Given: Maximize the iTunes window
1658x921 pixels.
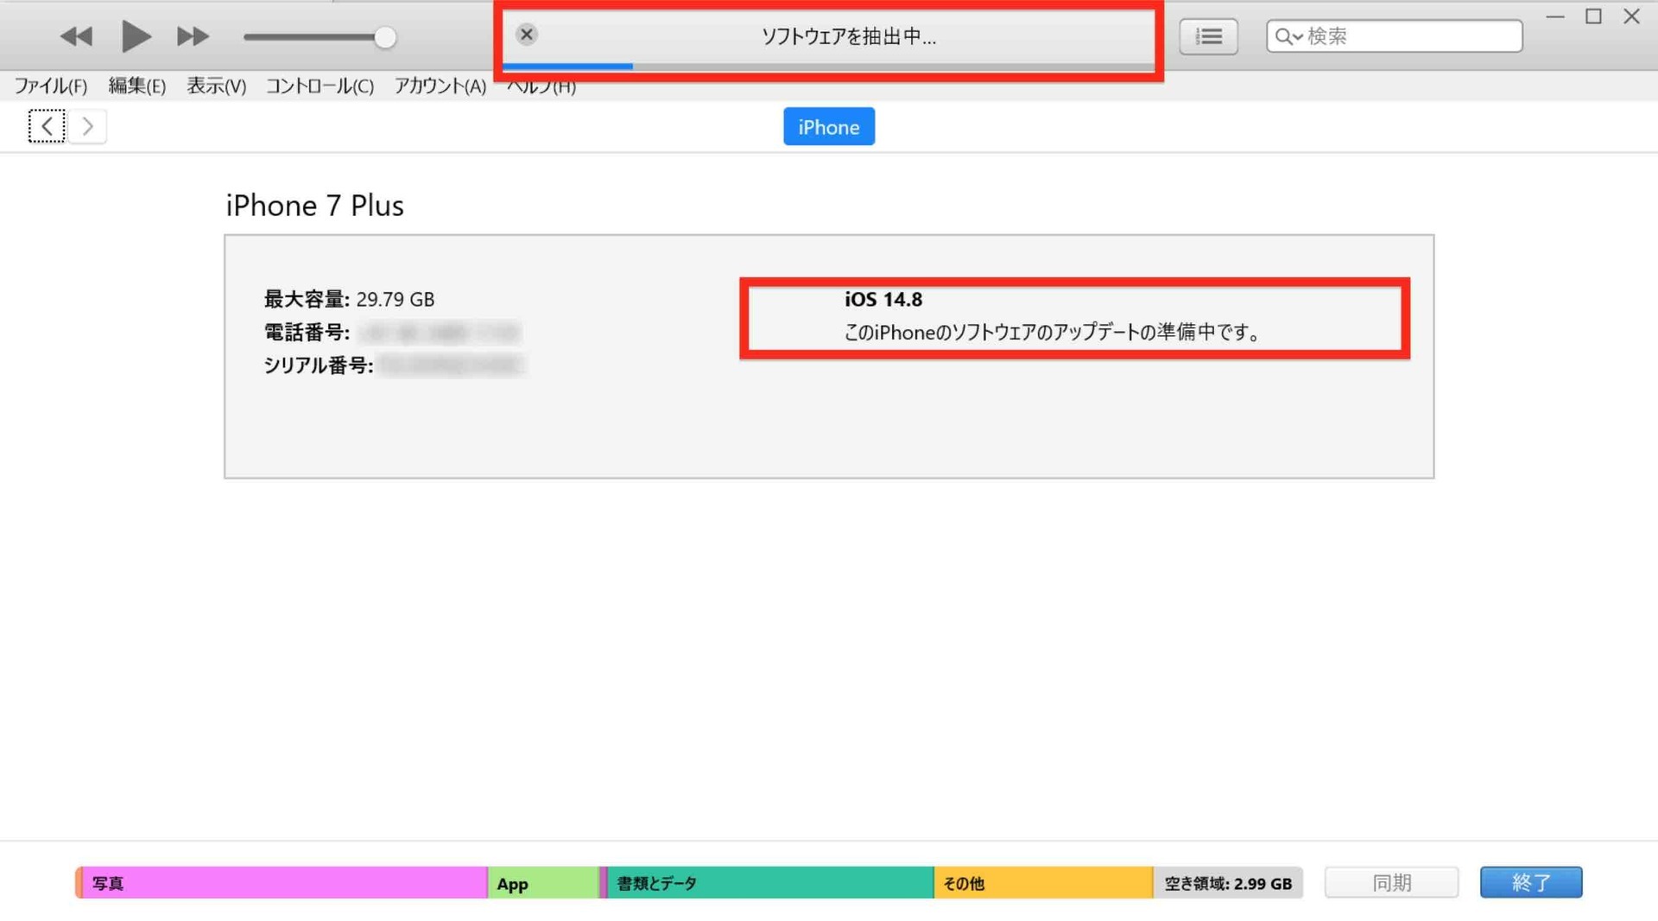Looking at the screenshot, I should coord(1593,16).
